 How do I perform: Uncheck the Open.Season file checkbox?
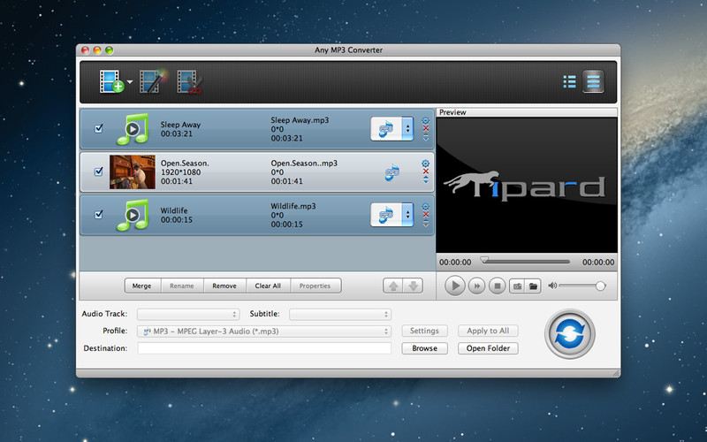coord(98,171)
